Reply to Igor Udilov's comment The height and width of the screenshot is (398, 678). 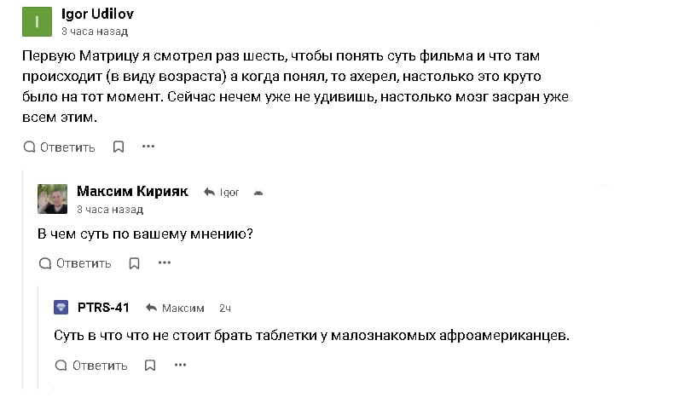point(59,147)
